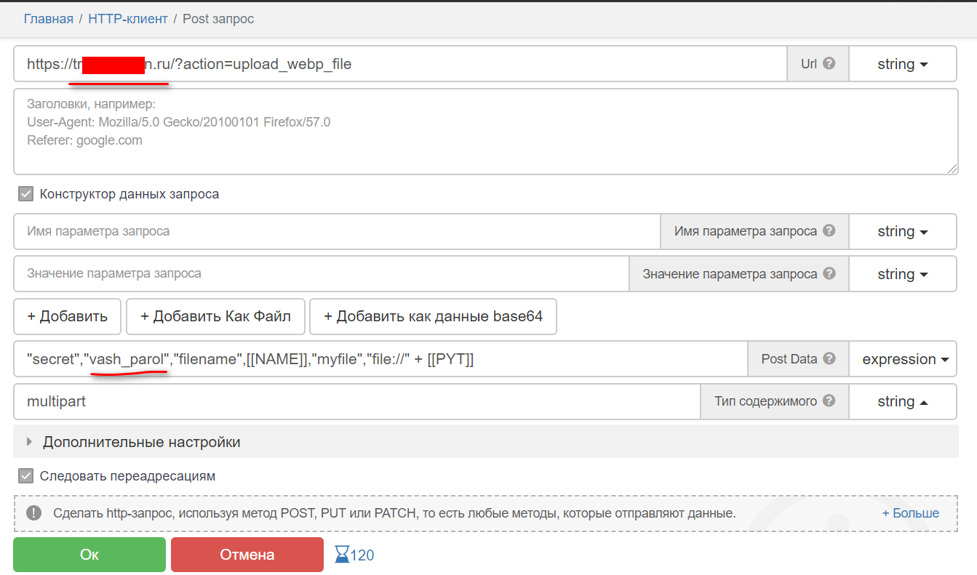Click the red Отмена button
This screenshot has width=977, height=575.
tap(247, 555)
